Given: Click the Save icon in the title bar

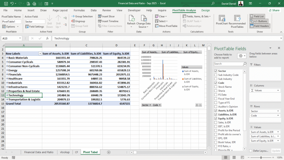Looking at the screenshot, I should [6, 3].
